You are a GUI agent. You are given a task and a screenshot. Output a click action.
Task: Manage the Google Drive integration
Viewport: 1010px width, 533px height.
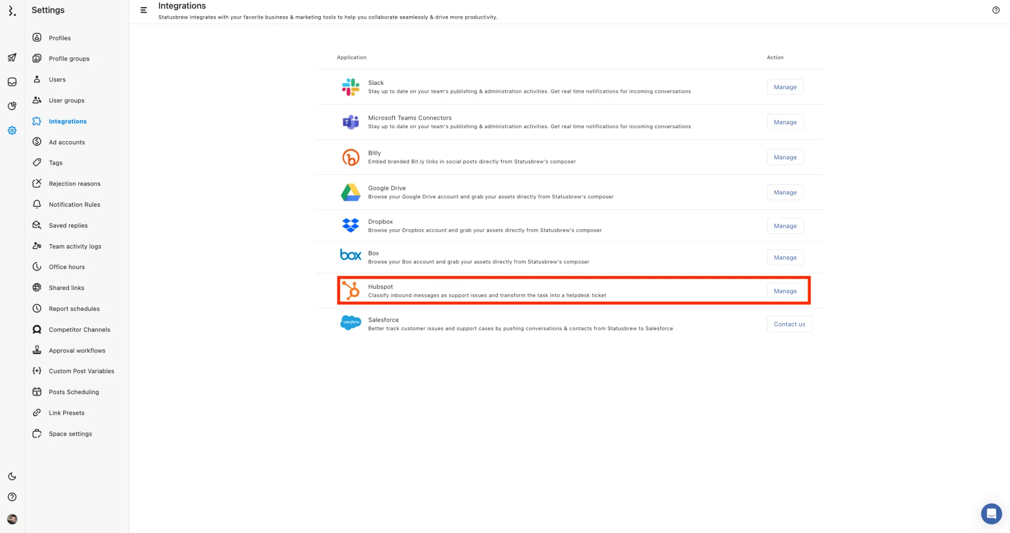click(x=785, y=192)
